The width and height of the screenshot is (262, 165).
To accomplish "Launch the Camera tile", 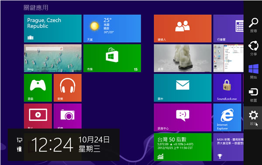I will (x=68, y=116).
